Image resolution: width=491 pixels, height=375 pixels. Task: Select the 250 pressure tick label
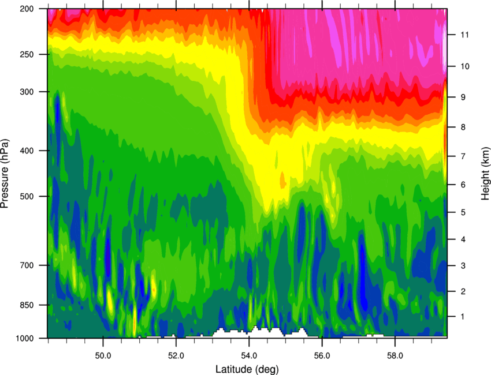pos(27,54)
